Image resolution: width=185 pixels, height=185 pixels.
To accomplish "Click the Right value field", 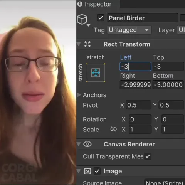I will click(135, 85).
